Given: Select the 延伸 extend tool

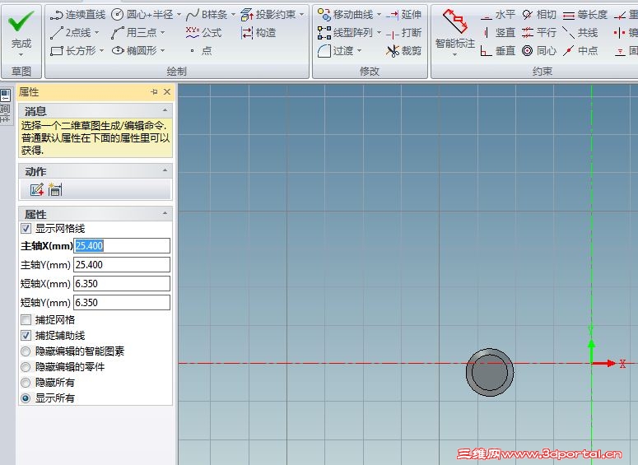Looking at the screenshot, I should (403, 15).
